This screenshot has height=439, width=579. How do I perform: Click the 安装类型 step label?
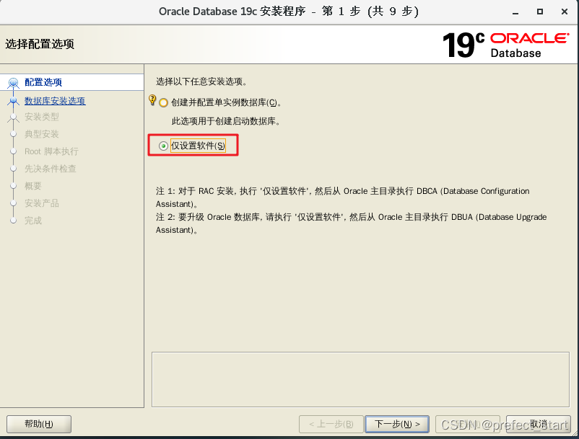(x=42, y=117)
